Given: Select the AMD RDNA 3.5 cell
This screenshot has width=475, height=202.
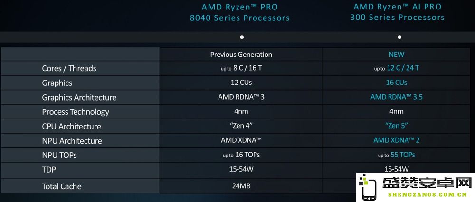Looking at the screenshot, I should pyautogui.click(x=397, y=97).
